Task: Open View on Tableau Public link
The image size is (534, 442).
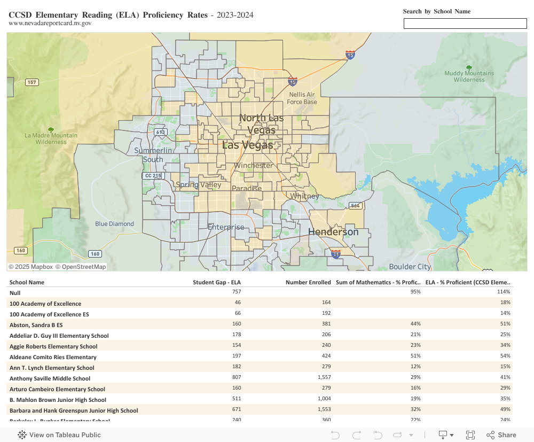Action: tap(65, 435)
